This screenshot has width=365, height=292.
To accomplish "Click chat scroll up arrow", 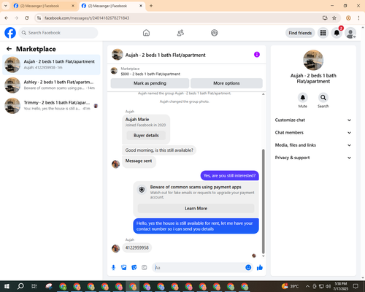I will click(x=263, y=94).
